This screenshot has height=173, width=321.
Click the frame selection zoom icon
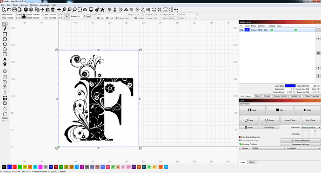click(x=80, y=10)
